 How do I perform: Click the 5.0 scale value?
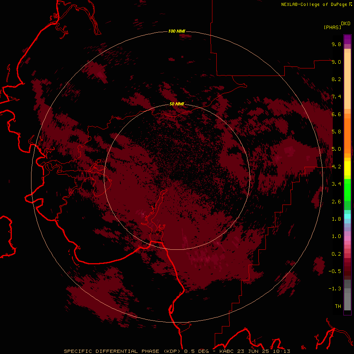coord(336,149)
